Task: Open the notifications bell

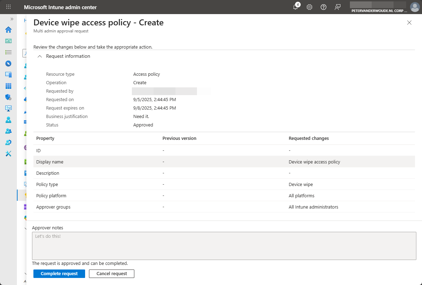Action: coord(296,7)
